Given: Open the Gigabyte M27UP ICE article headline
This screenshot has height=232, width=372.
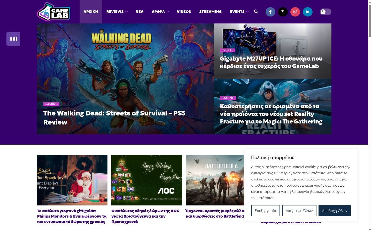Looking at the screenshot, I should [x=271, y=62].
